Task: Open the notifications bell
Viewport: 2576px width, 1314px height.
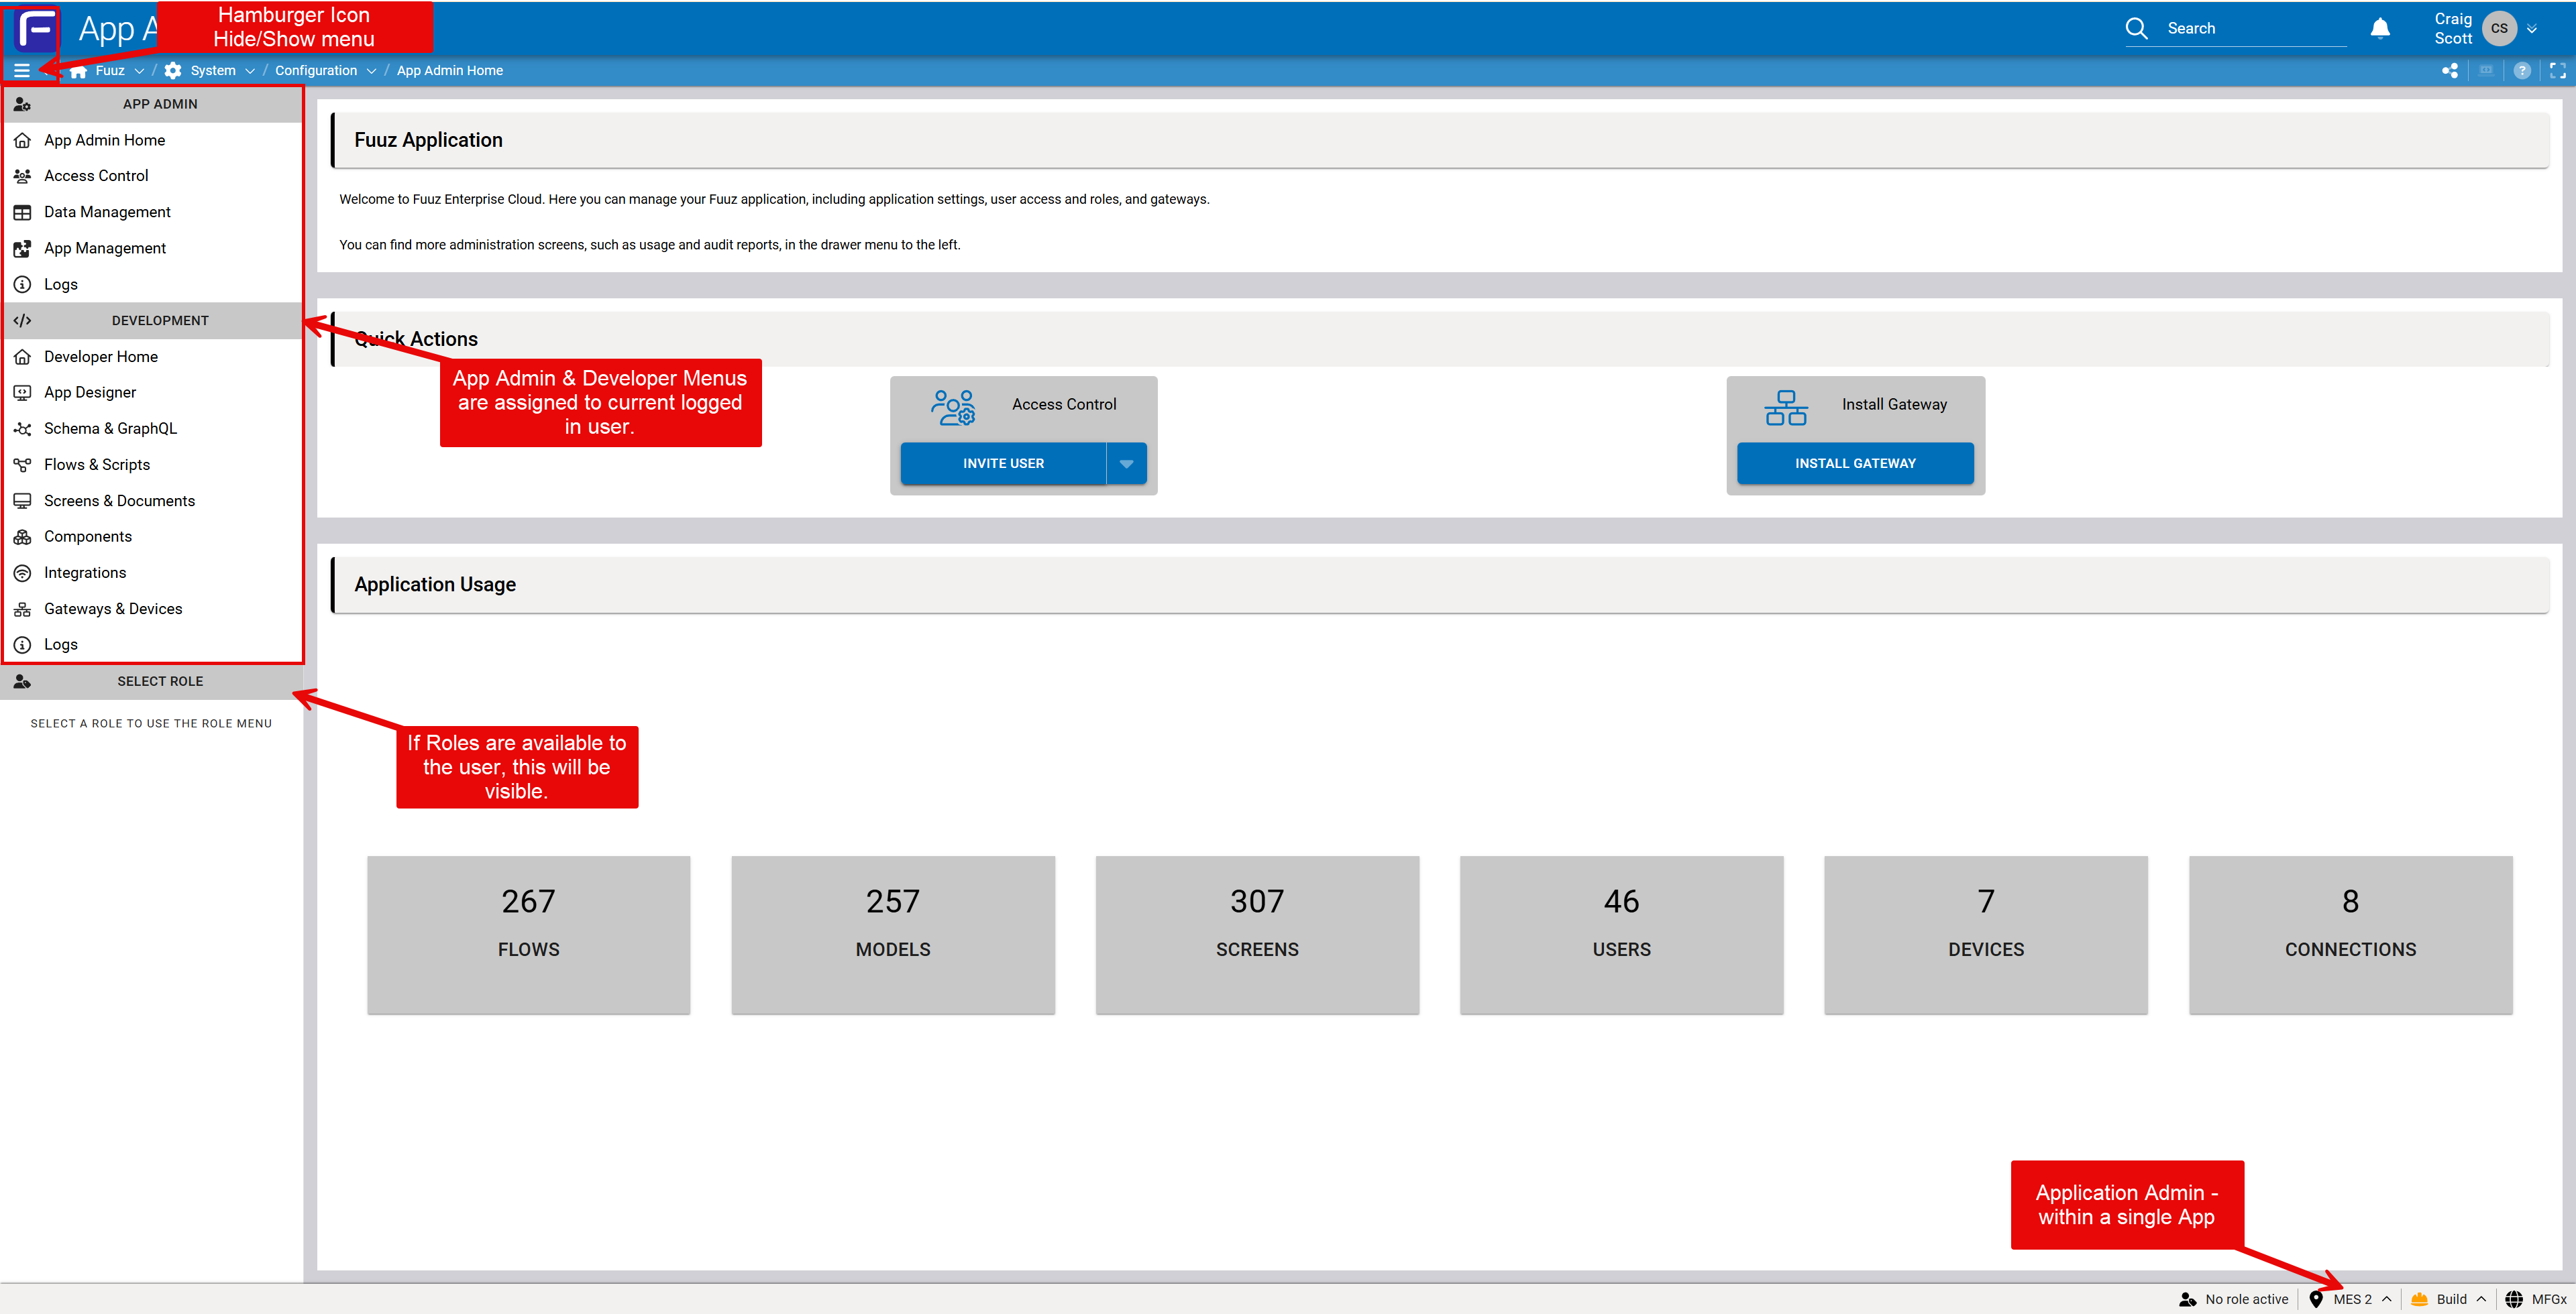Action: [2380, 28]
